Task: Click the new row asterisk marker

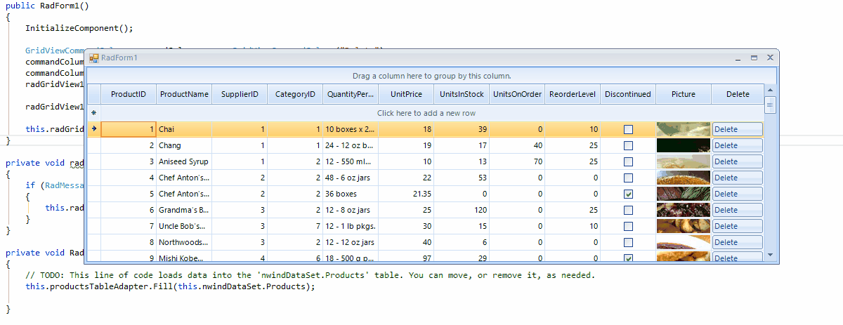Action: [93, 113]
